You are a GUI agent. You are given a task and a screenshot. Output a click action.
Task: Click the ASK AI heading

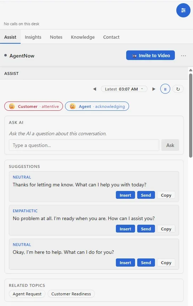coord(16,122)
